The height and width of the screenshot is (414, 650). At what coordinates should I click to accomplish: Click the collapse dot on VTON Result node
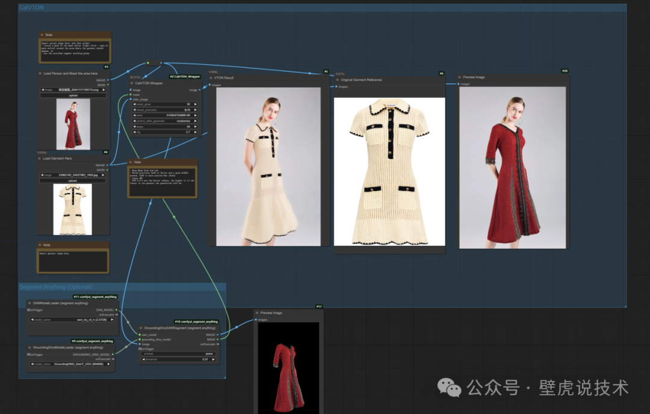(210, 78)
